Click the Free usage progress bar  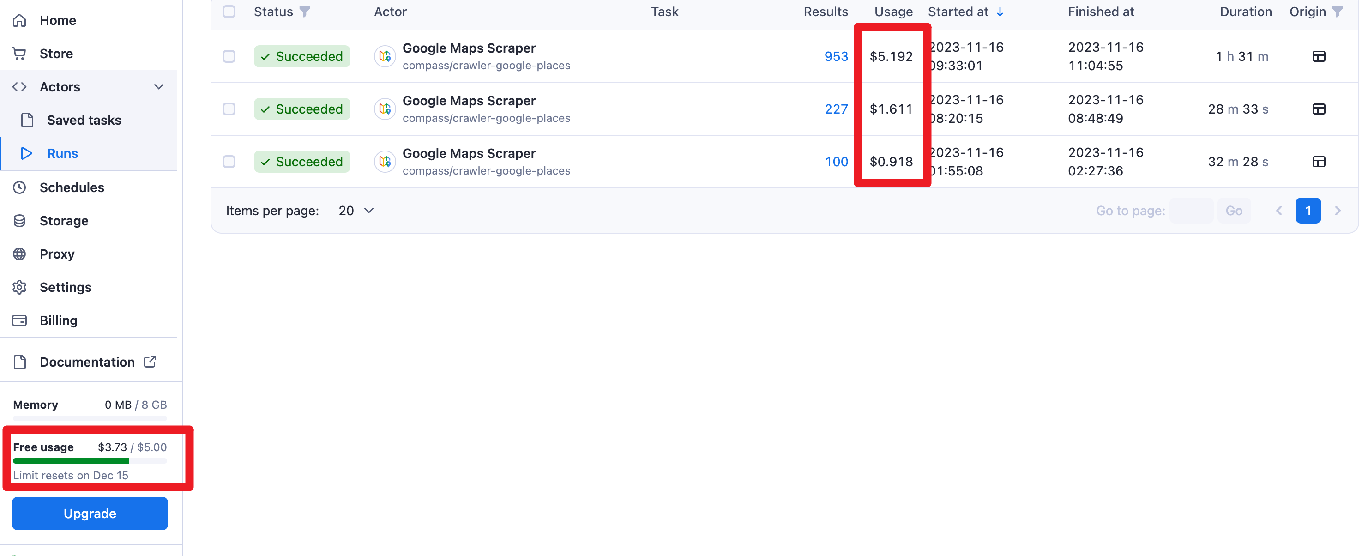point(90,461)
